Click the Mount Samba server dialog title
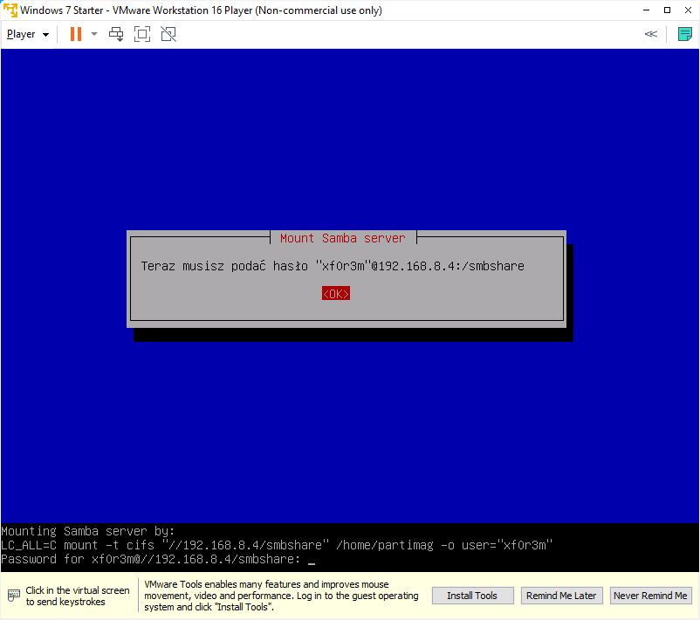The width and height of the screenshot is (700, 620). point(342,238)
